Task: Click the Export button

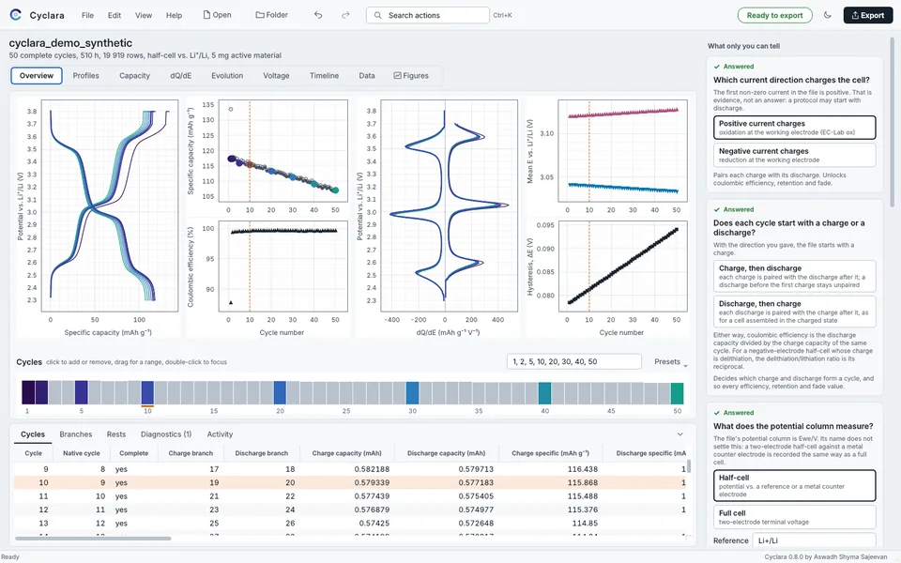Action: click(867, 16)
